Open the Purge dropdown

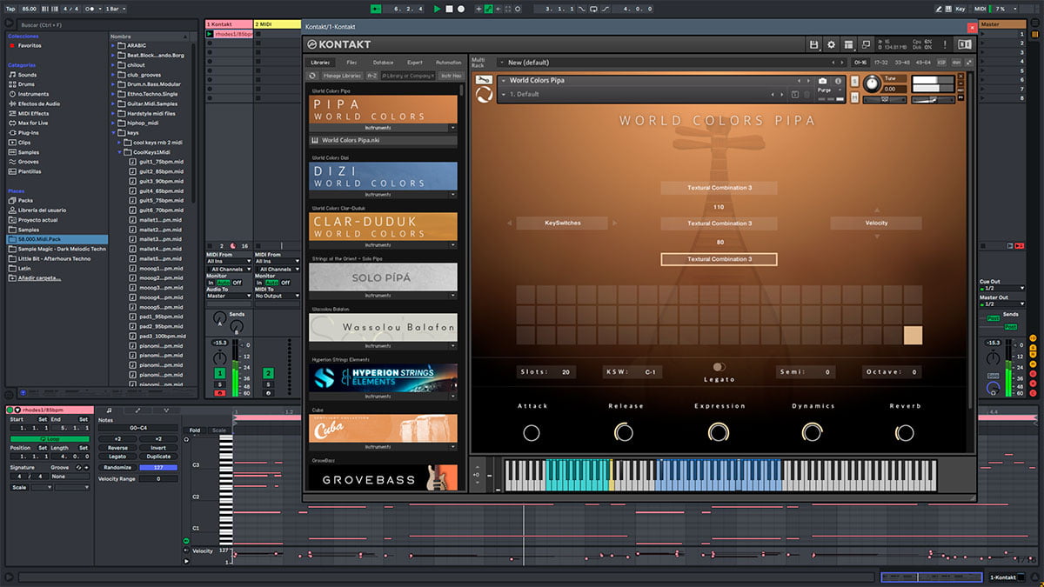point(832,90)
